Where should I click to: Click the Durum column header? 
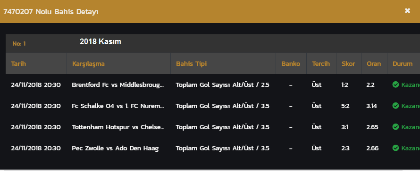(x=403, y=64)
